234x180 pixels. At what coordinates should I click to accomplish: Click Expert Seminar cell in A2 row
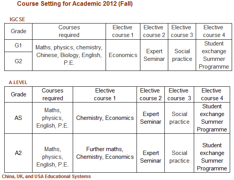150,157
